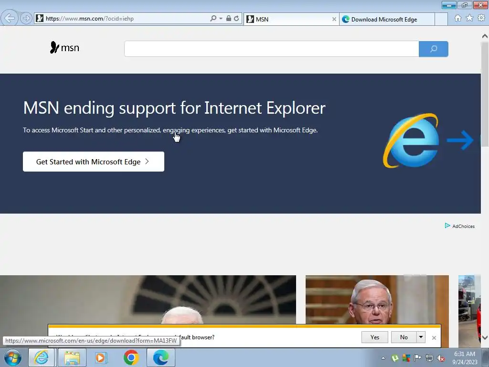Launch Microsoft Edge from taskbar
Screen dimensions: 489x367
[161, 357]
